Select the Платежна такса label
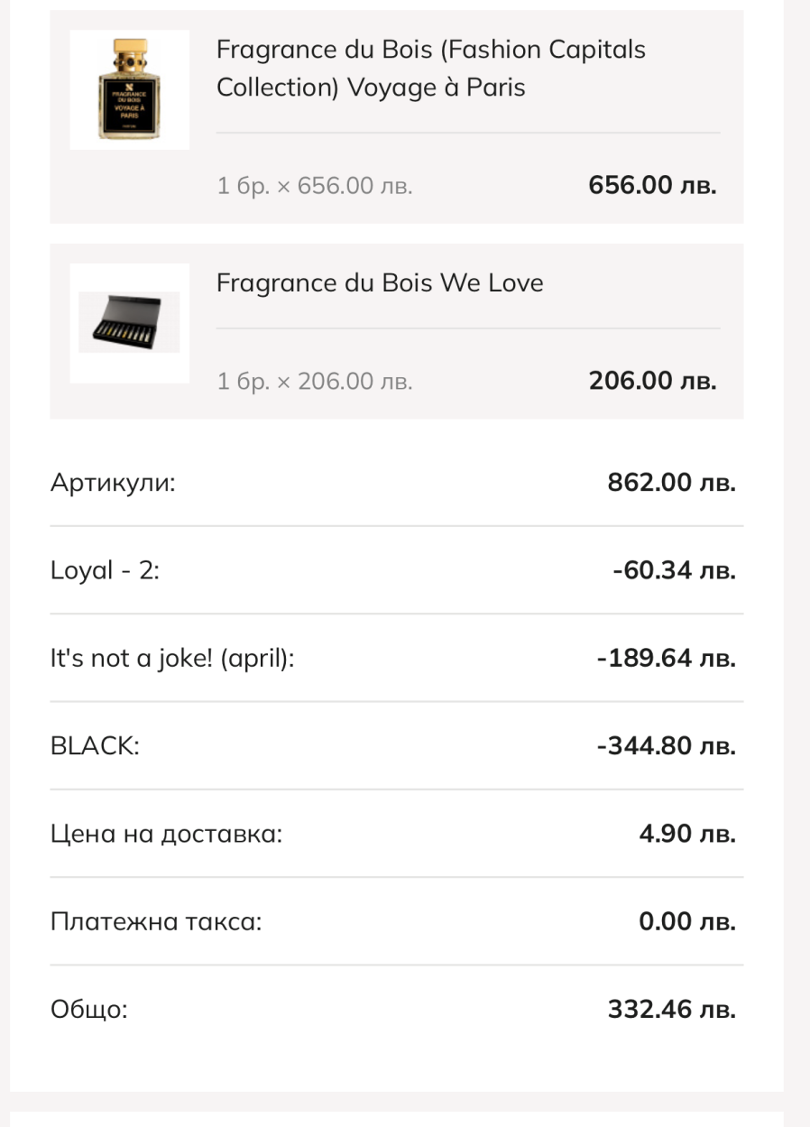The image size is (810, 1127). (156, 922)
